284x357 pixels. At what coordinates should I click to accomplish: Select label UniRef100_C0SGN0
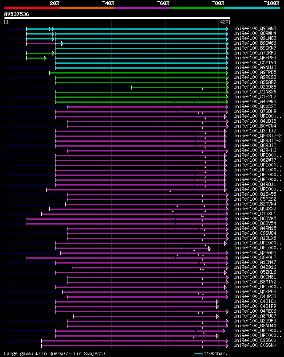coord(255,345)
